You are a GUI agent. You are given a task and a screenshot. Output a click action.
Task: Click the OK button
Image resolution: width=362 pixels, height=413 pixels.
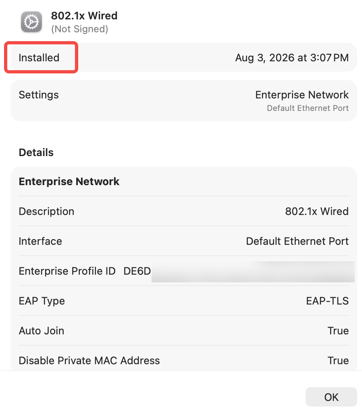coord(331,397)
